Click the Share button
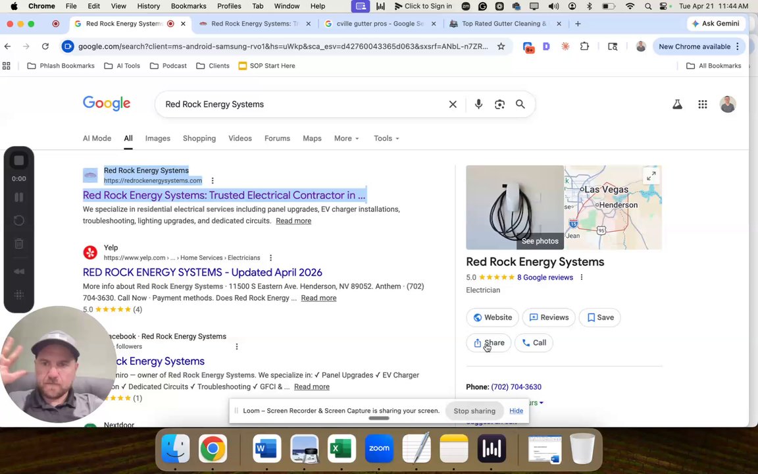 click(489, 342)
